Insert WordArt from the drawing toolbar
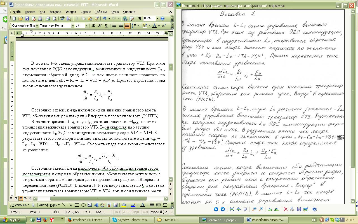Viewport: 358px width, 224px height. pos(96,205)
